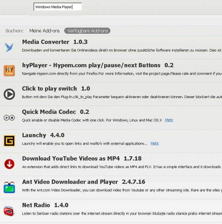Select Ant Video Downloader and Player title
The width and height of the screenshot is (222, 224).
coord(84,182)
